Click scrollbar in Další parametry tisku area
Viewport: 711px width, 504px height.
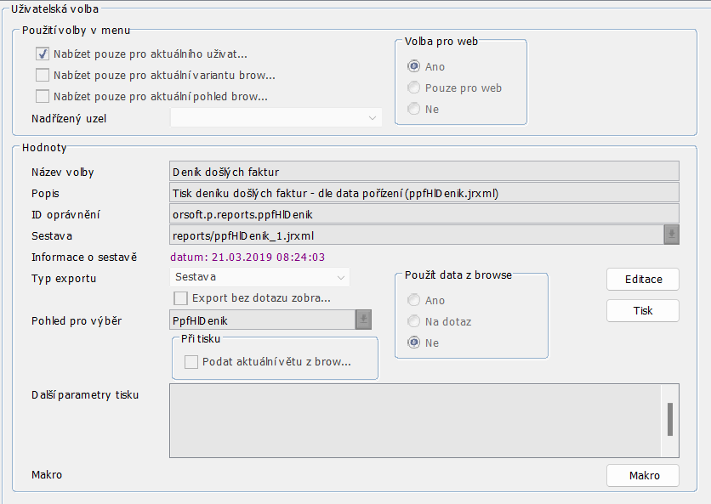click(x=670, y=419)
